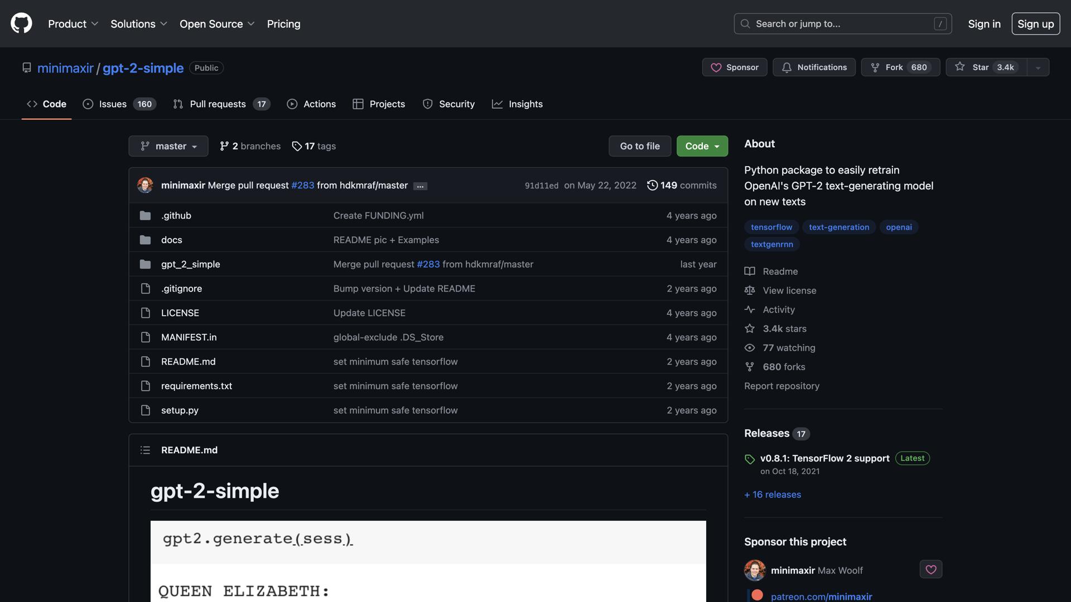Expand the star lists dropdown arrow
The height and width of the screenshot is (602, 1071).
1038,67
